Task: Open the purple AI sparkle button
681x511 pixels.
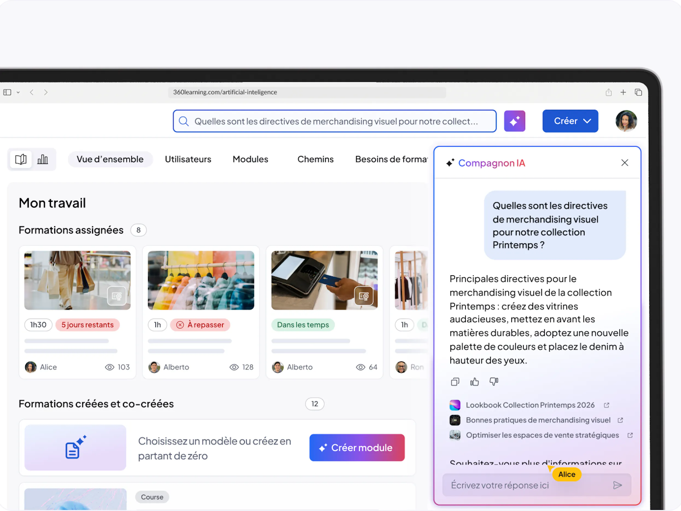Action: tap(514, 121)
